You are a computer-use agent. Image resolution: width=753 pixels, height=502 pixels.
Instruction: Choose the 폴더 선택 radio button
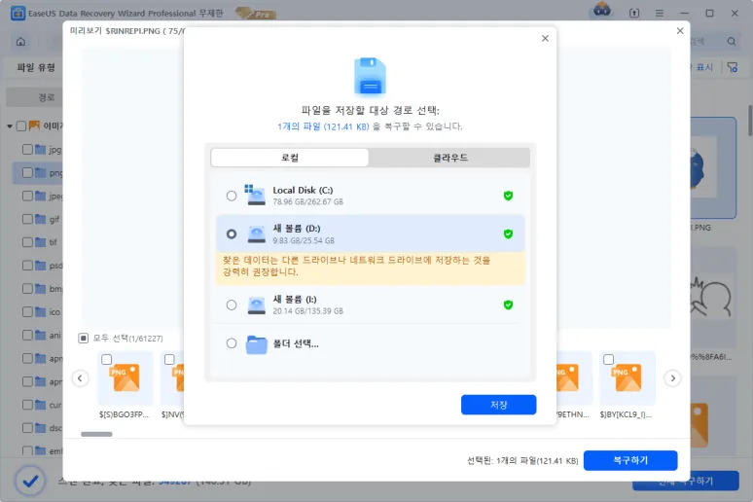point(231,343)
